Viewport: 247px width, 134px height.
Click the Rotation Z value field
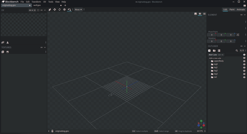pyautogui.click(x=231, y=41)
